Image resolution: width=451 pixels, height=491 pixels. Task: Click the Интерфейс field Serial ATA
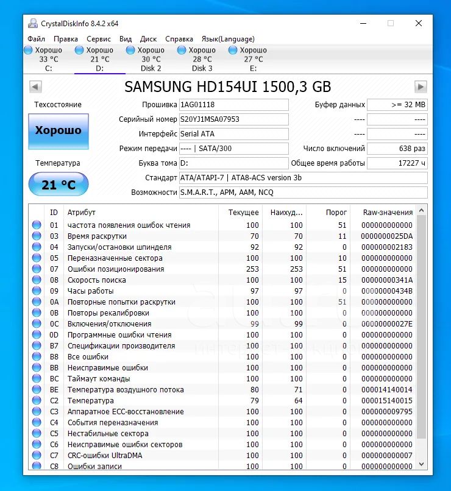point(233,134)
